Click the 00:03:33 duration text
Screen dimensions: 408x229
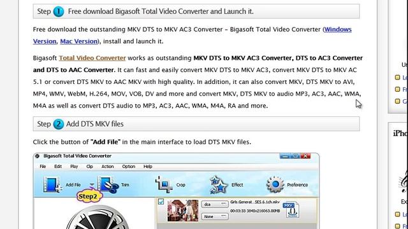(238, 211)
